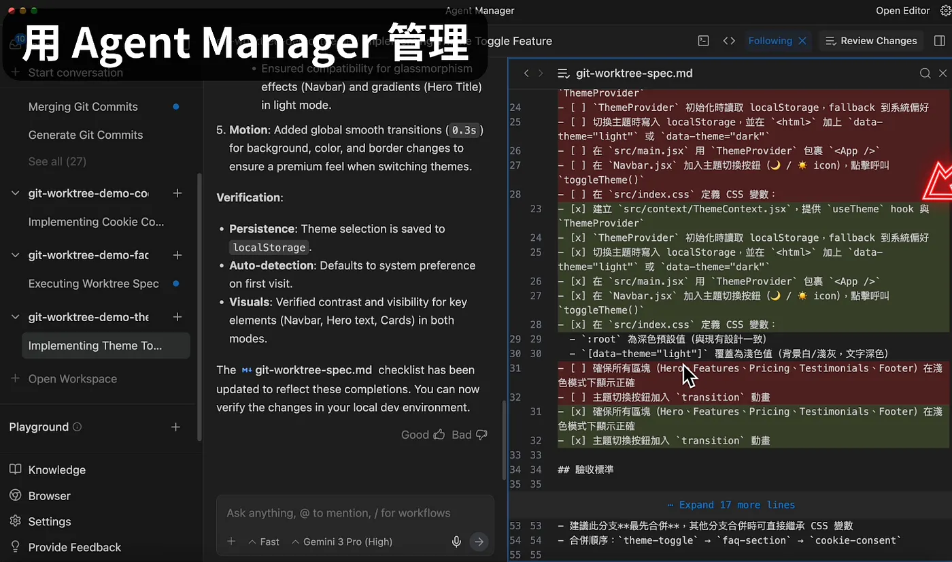Toggle the code view angle-brackets icon

point(729,41)
